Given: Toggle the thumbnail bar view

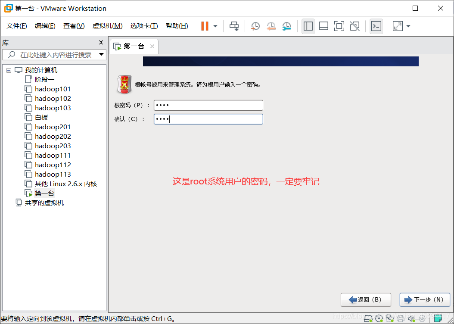Looking at the screenshot, I should pos(323,26).
